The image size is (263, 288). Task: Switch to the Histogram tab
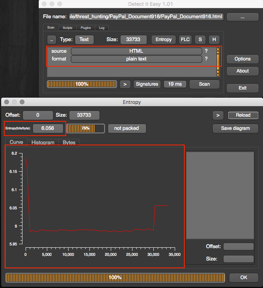pos(43,143)
